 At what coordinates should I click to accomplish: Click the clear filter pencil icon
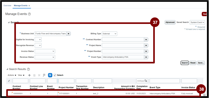pos(9,81)
